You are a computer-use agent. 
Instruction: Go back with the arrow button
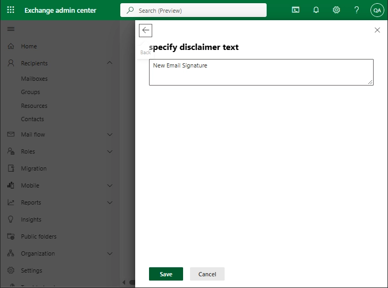coord(145,30)
